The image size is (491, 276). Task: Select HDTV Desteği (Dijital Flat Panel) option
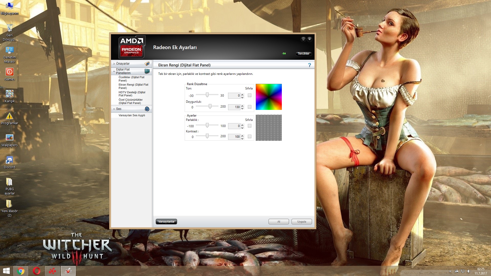(132, 94)
